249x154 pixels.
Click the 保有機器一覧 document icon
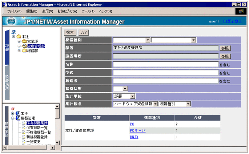pyautogui.click(x=23, y=127)
